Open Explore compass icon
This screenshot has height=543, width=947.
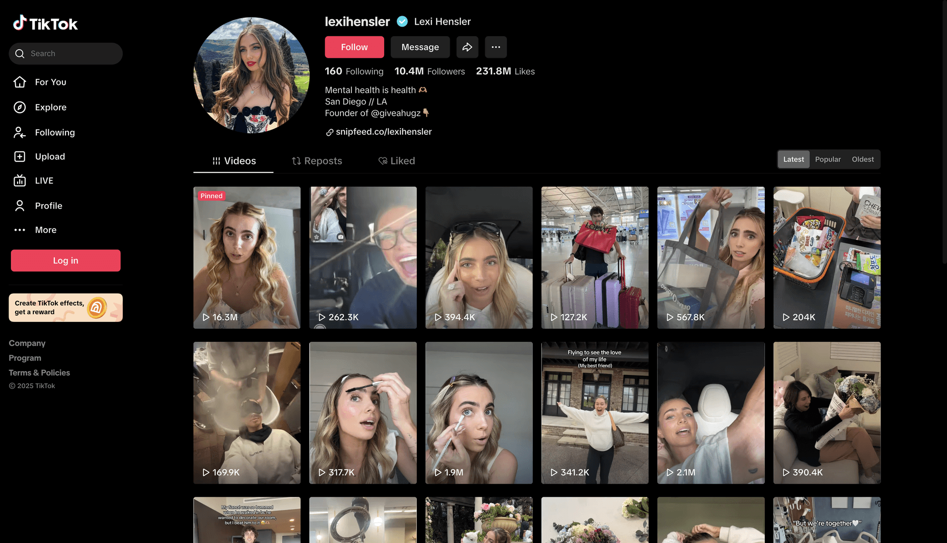point(20,107)
